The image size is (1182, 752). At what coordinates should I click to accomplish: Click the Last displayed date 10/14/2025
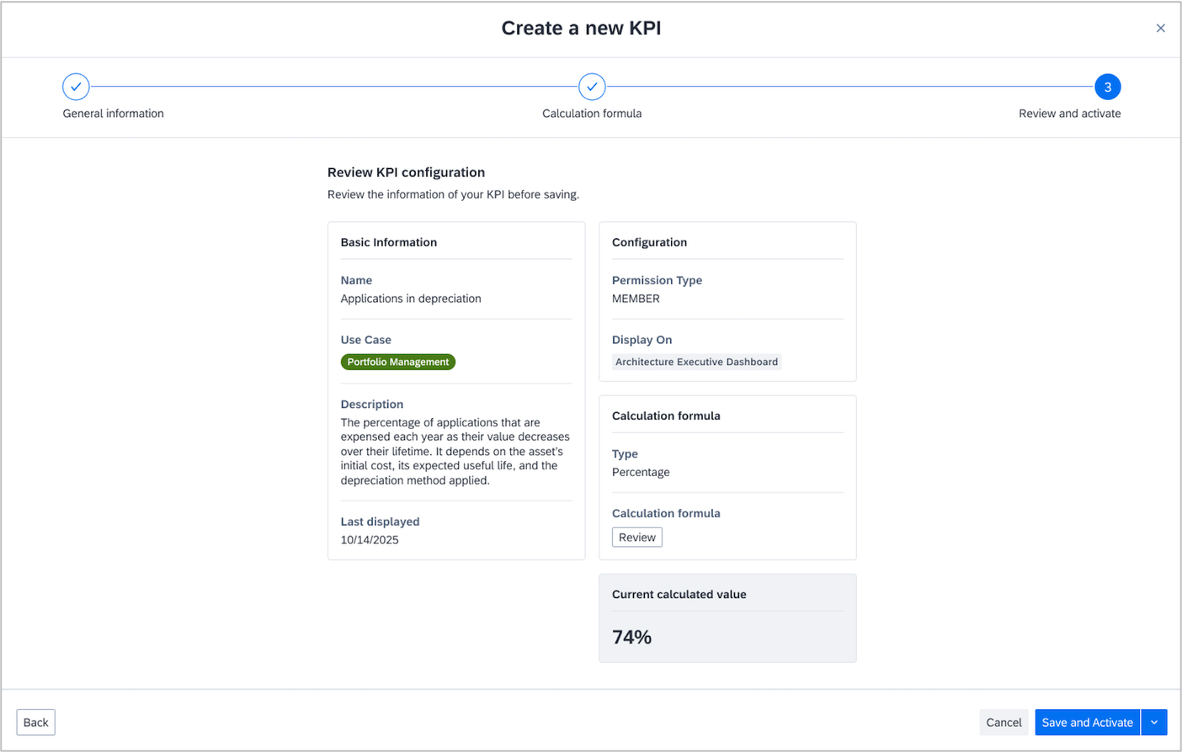(x=370, y=540)
